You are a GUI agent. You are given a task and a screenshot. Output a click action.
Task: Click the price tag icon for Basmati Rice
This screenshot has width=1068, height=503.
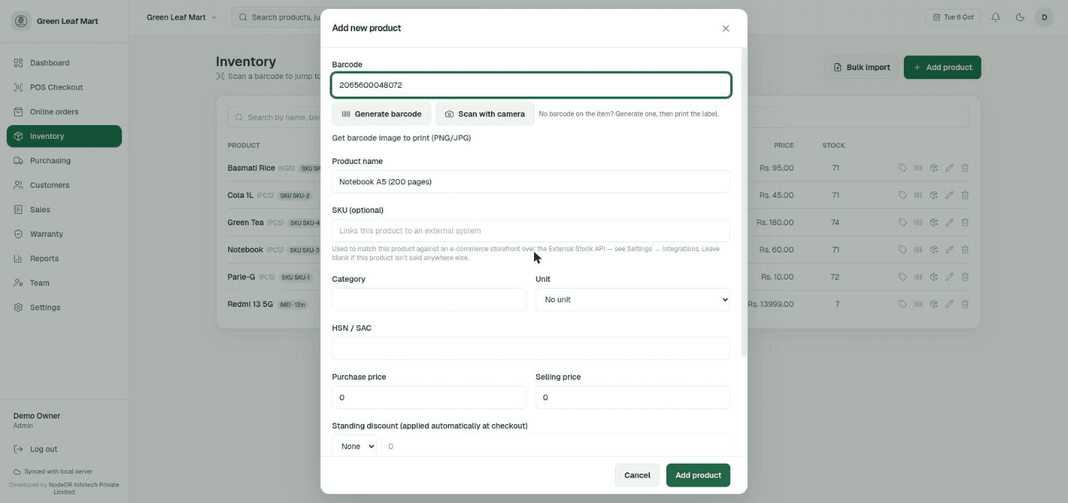tap(902, 168)
